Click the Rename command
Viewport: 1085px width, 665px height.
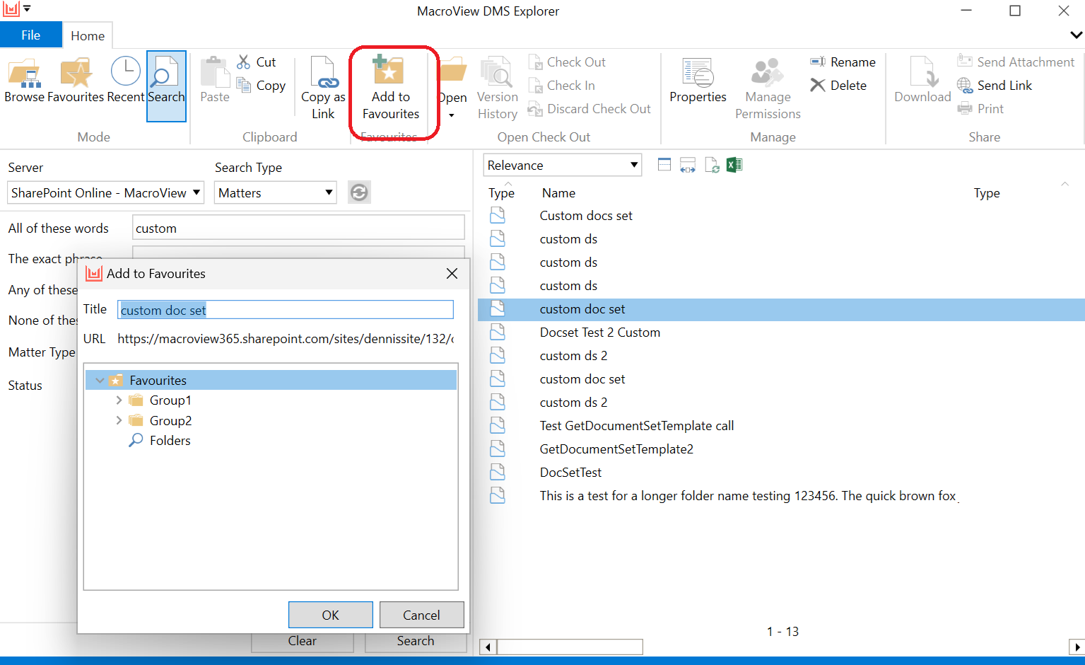tap(843, 62)
